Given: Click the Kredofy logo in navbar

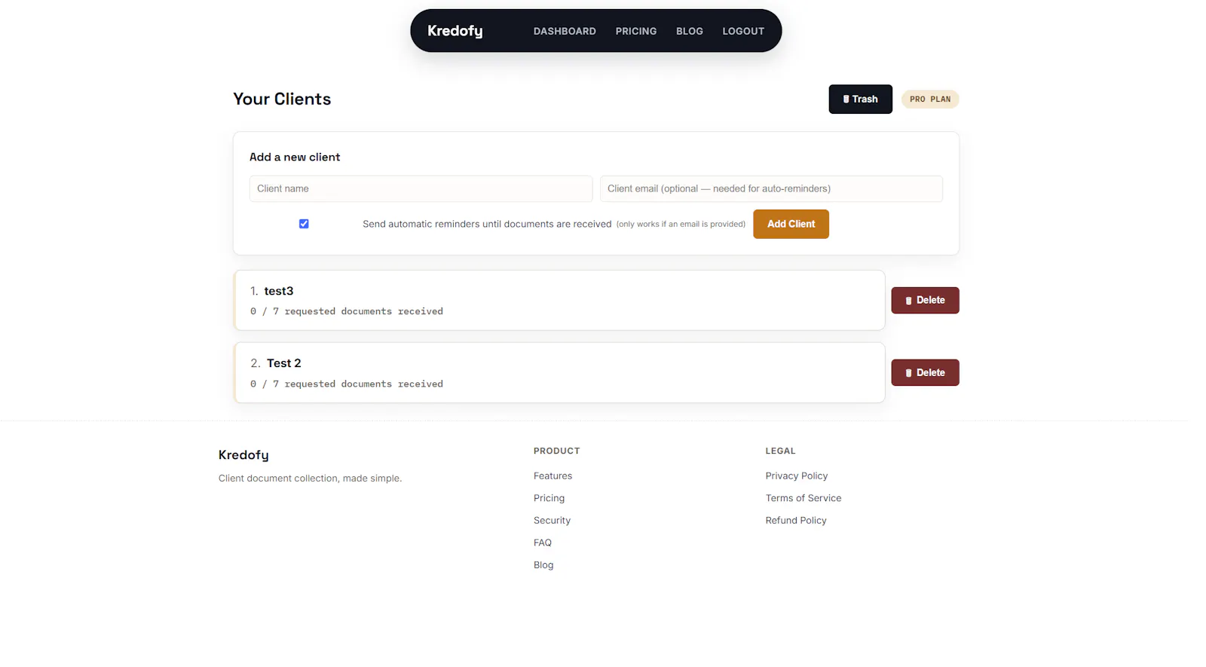Looking at the screenshot, I should [455, 31].
